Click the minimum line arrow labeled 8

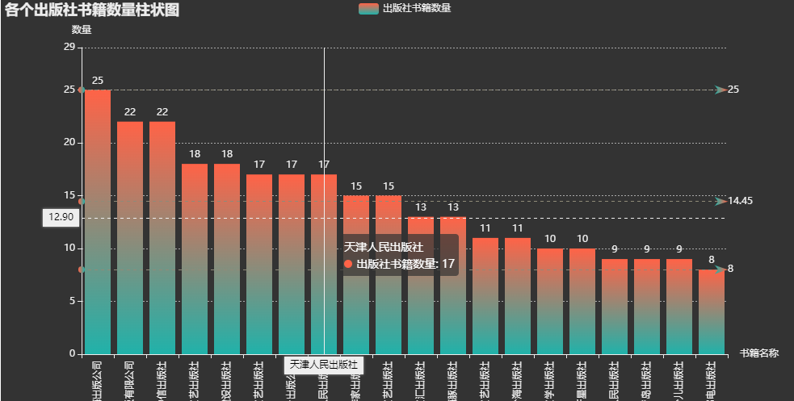(x=720, y=269)
